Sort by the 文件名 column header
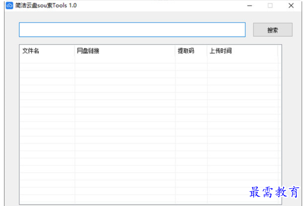Viewport: 303px width, 206px height. pyautogui.click(x=47, y=51)
